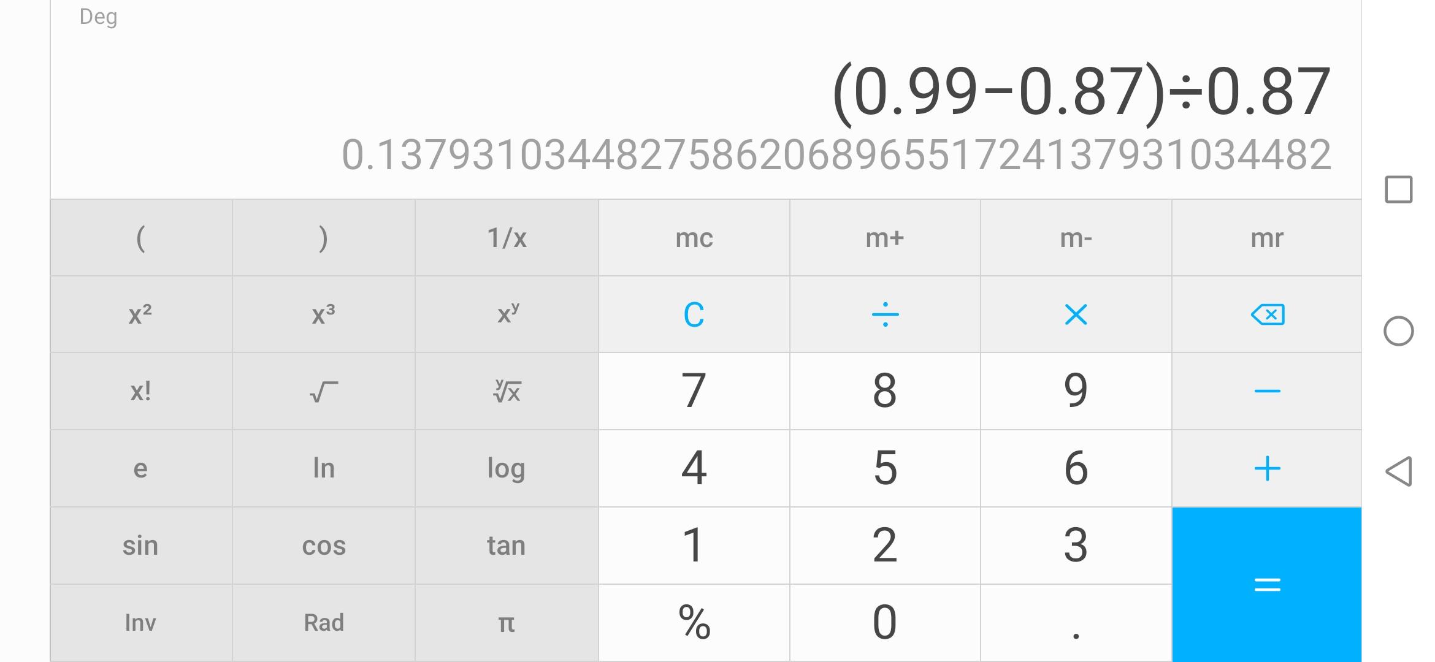Tap the subtraction minus key

(1267, 391)
